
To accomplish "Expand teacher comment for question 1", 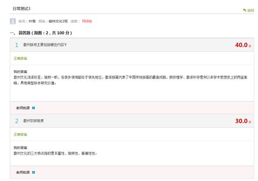I will click(x=34, y=108).
